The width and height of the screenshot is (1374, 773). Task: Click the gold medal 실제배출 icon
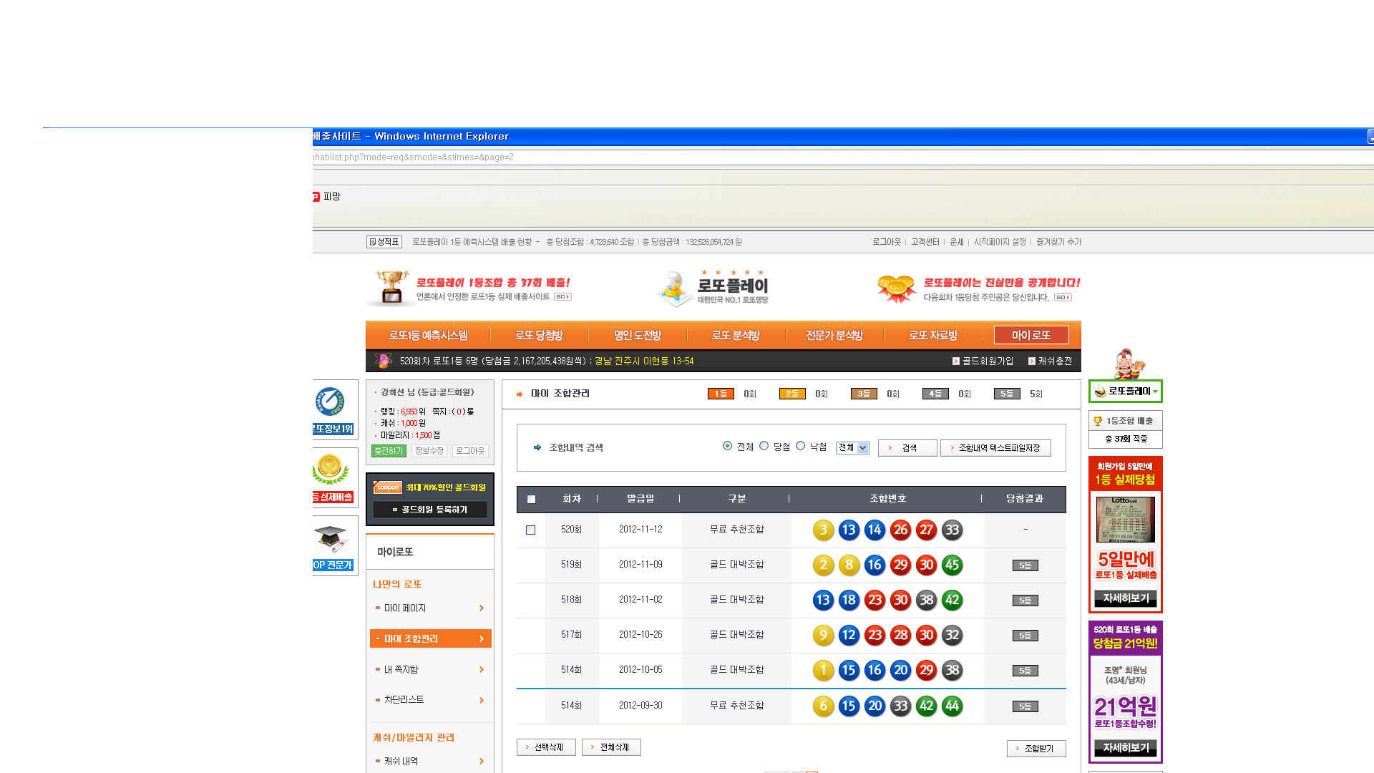[x=330, y=470]
